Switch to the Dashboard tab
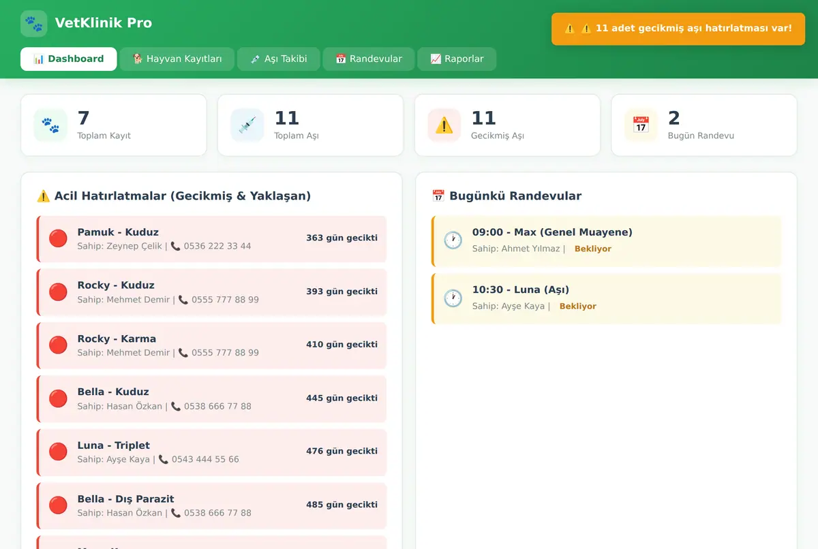Viewport: 818px width, 549px height. click(68, 59)
